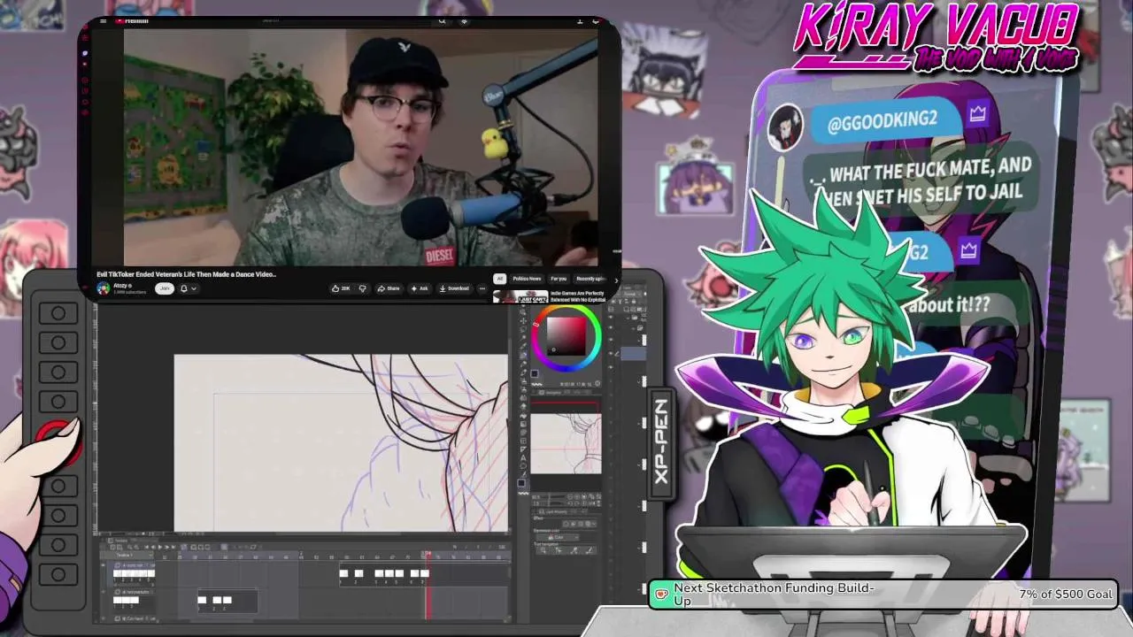Image resolution: width=1133 pixels, height=637 pixels.
Task: Go to next frame in timeline
Action: (x=166, y=547)
